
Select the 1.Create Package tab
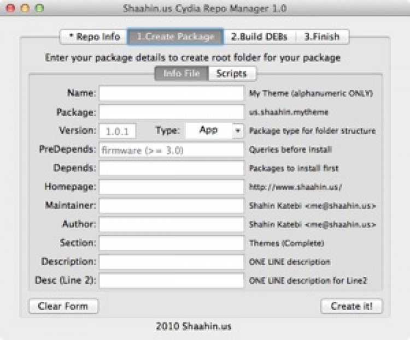[x=175, y=37]
